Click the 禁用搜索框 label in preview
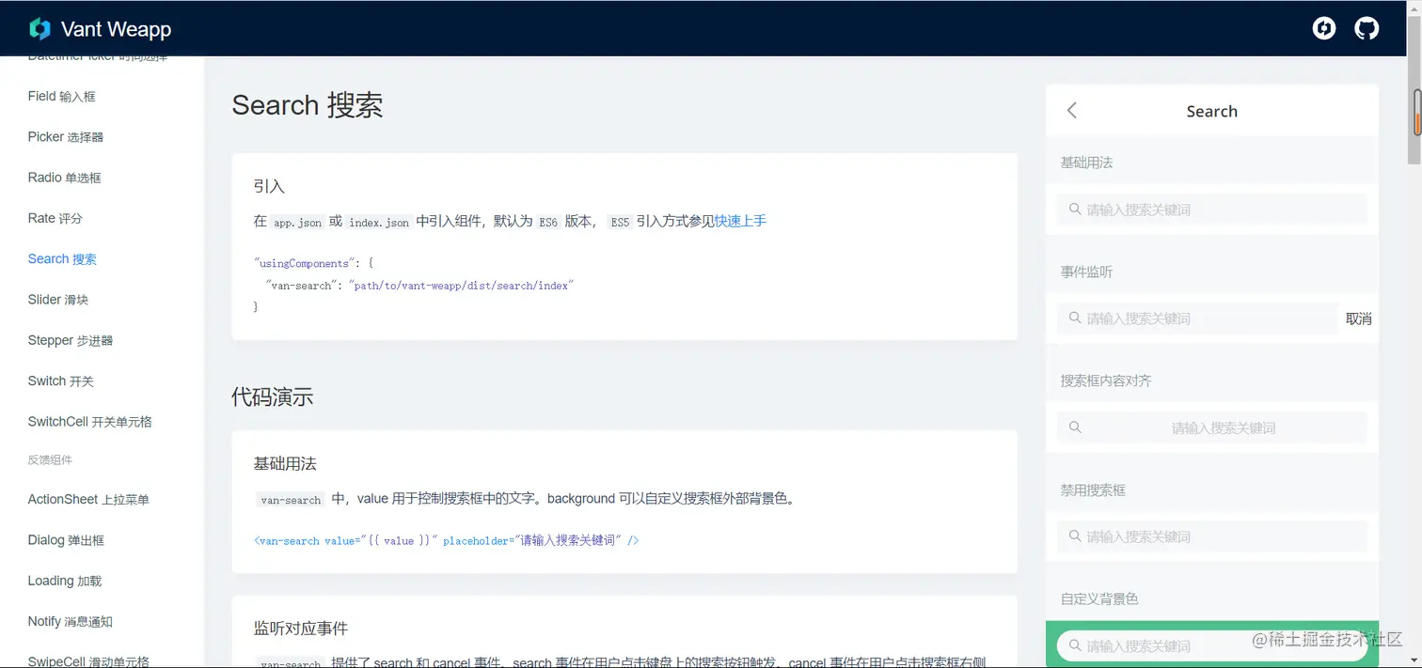Viewport: 1422px width, 668px height. coord(1094,489)
